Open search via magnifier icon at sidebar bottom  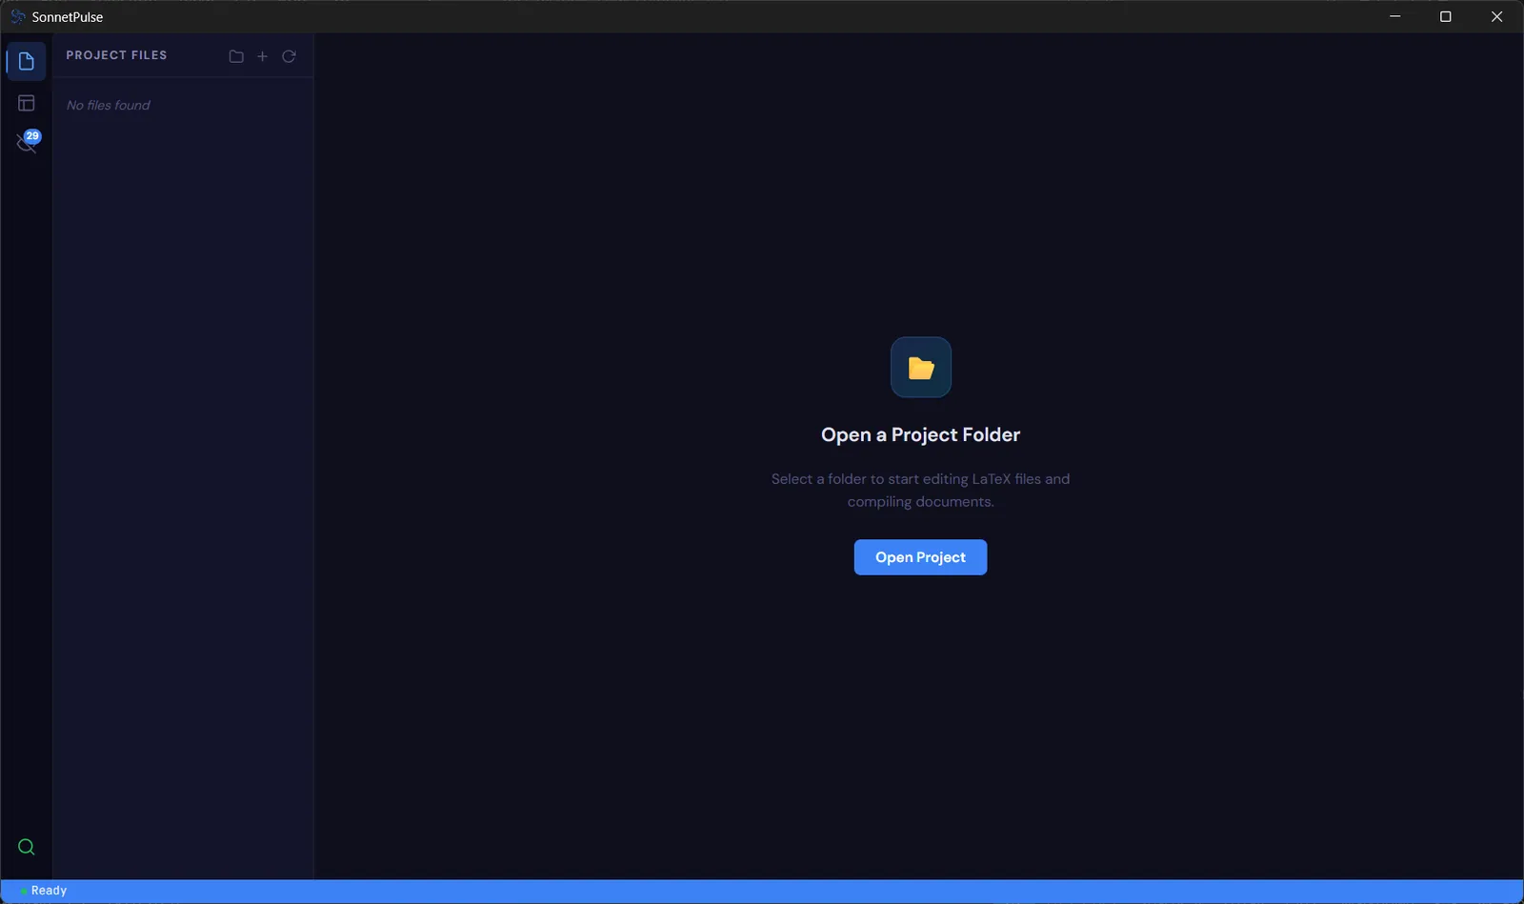click(27, 847)
